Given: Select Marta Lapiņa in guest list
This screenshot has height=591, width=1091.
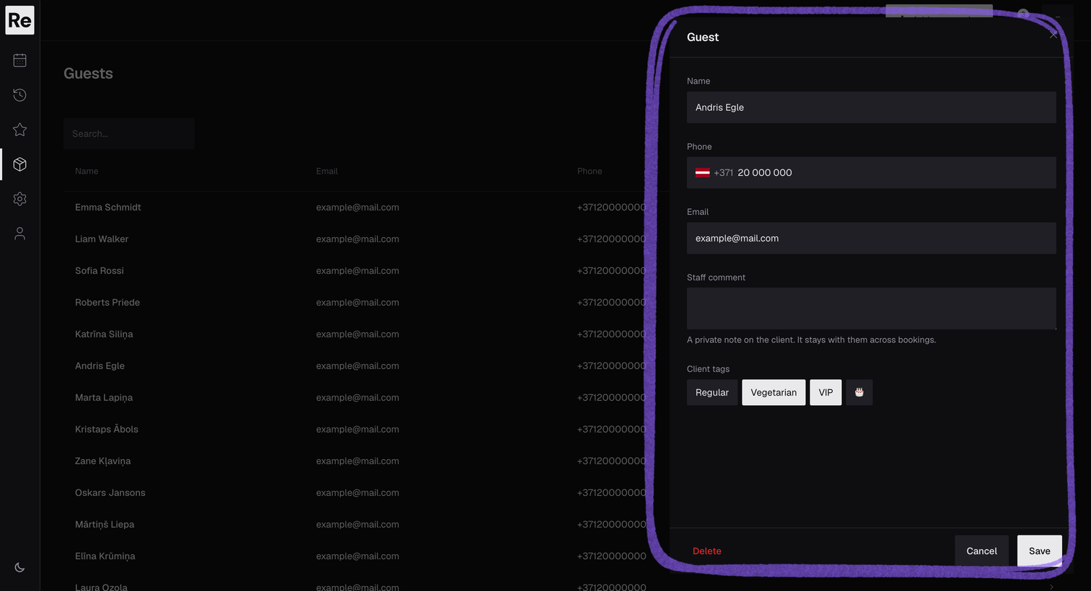Looking at the screenshot, I should [104, 398].
